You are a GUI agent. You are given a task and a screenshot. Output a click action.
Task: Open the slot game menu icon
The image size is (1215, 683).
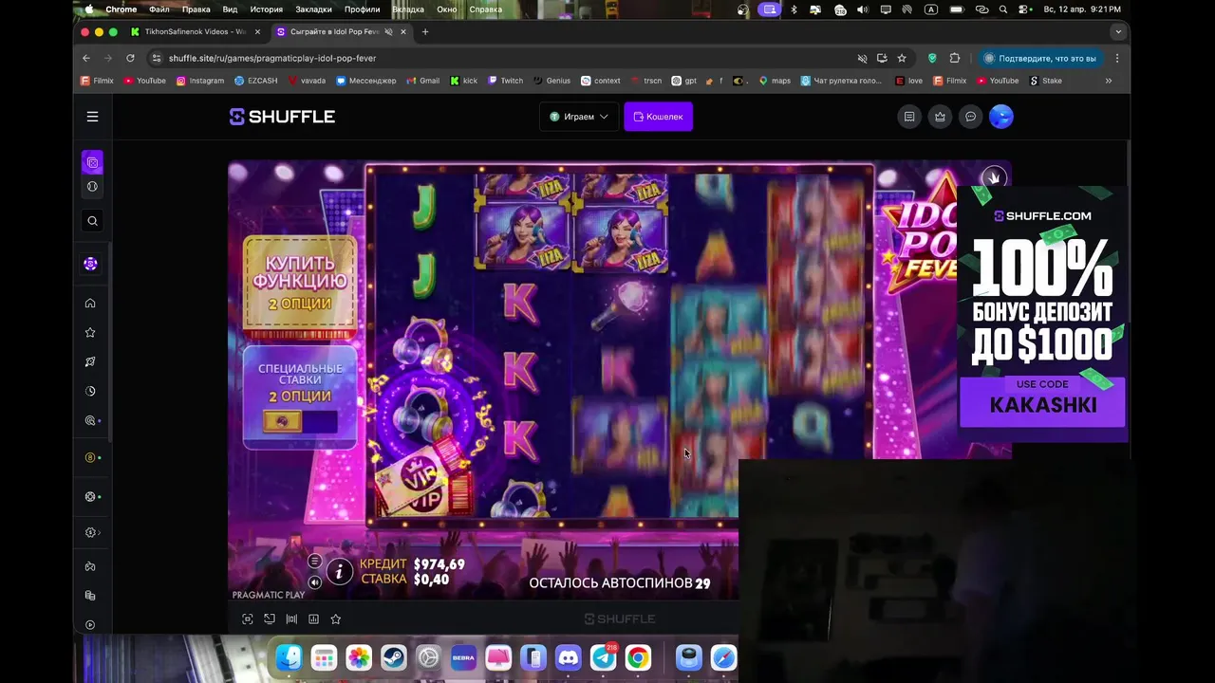tap(314, 562)
